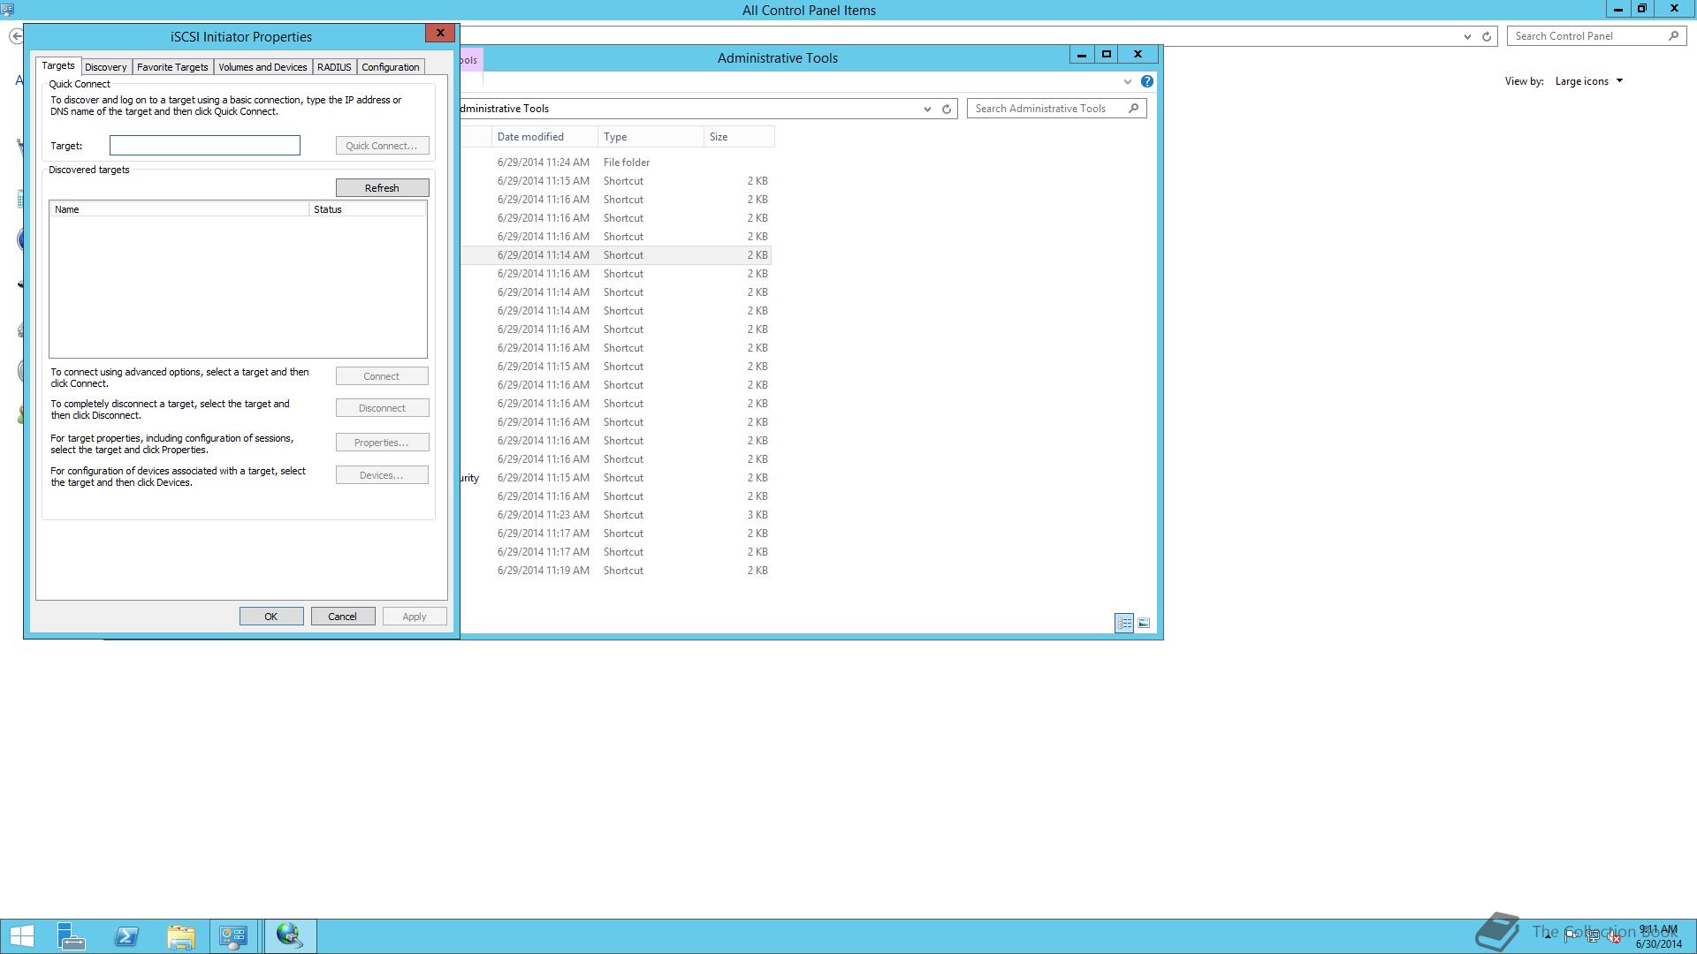
Task: Click the muted volume tray icon
Action: click(1614, 937)
